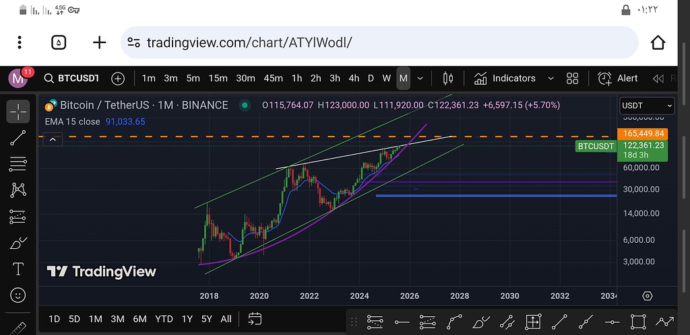Open the layout grid selector
The image size is (690, 335).
pos(572,79)
